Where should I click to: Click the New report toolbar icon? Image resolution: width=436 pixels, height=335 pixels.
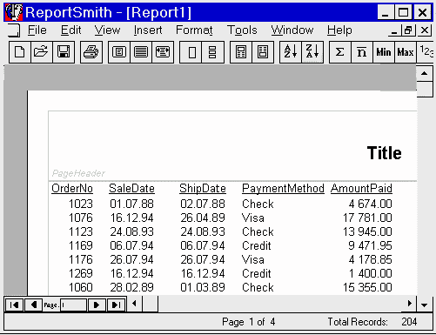coord(20,52)
